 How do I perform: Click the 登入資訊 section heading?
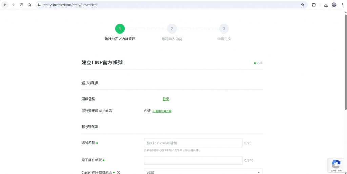[x=90, y=83]
